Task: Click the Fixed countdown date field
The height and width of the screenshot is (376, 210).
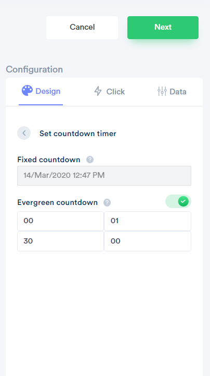Action: 104,176
